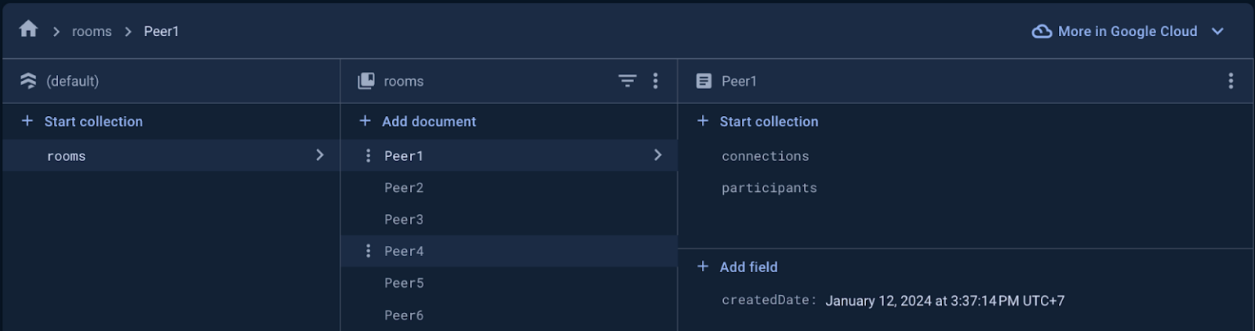
Task: Open the participants subcollection
Action: click(769, 188)
